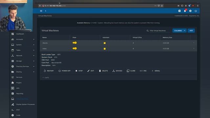The image size is (210, 118).
Task: Open the Sharing sidebar item
Action: point(19,72)
